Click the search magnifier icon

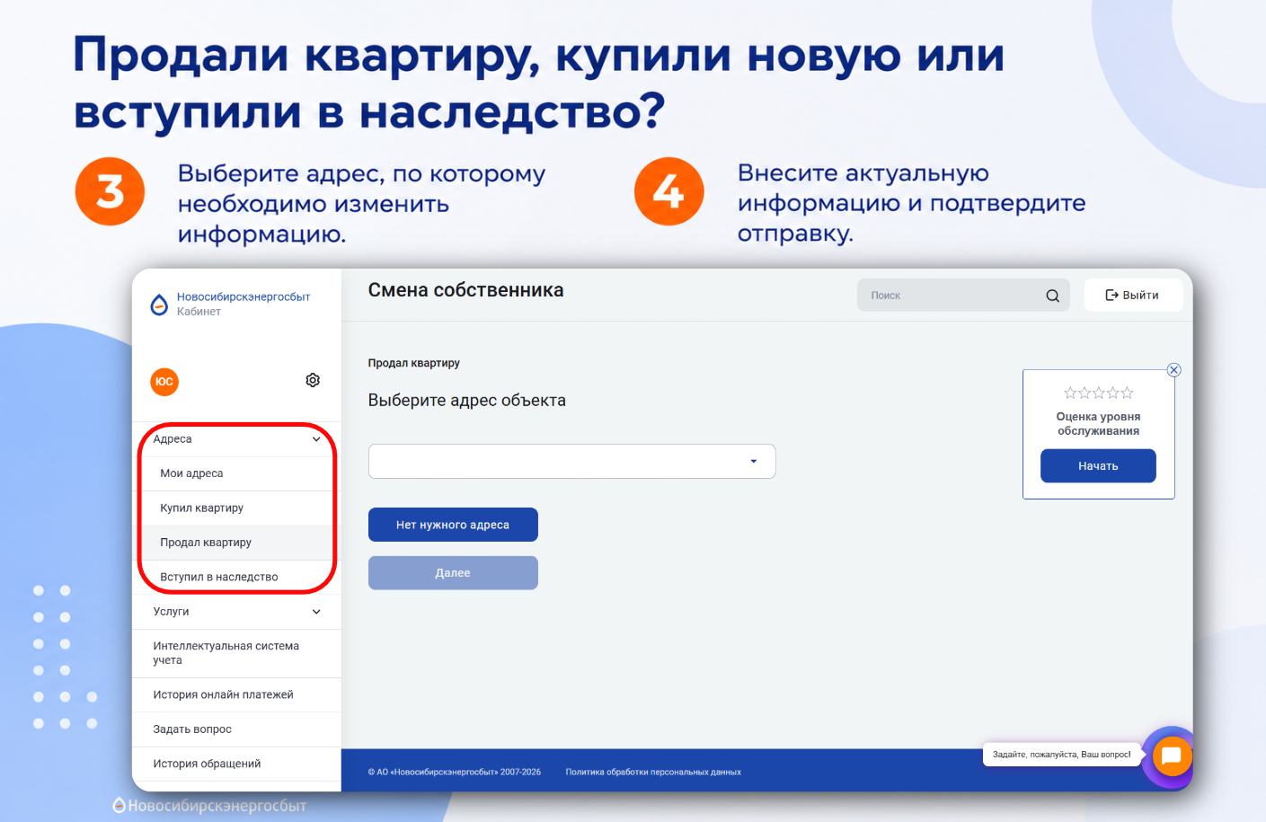coord(1052,296)
